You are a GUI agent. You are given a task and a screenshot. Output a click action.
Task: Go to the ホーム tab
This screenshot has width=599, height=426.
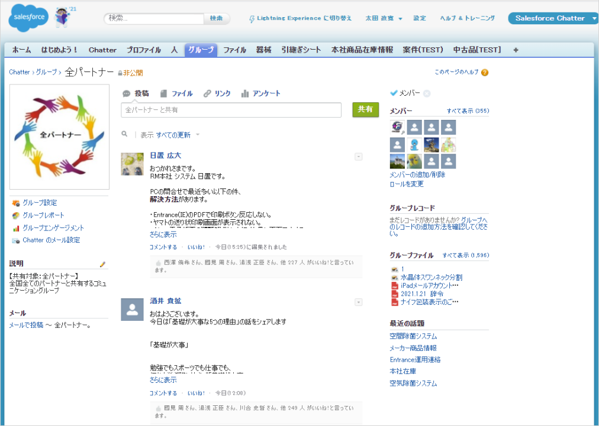[x=21, y=50]
